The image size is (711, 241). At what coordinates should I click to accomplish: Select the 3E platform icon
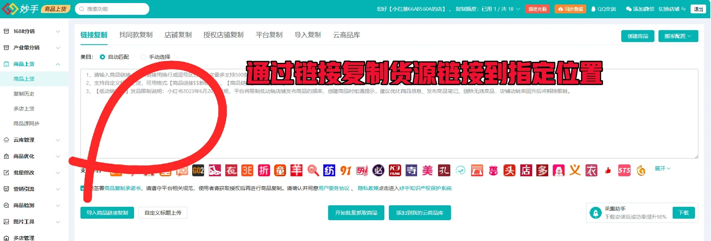click(247, 171)
